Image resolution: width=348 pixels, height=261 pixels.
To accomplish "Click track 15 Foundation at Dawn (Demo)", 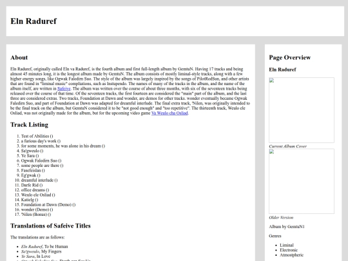I will click(x=48, y=204).
